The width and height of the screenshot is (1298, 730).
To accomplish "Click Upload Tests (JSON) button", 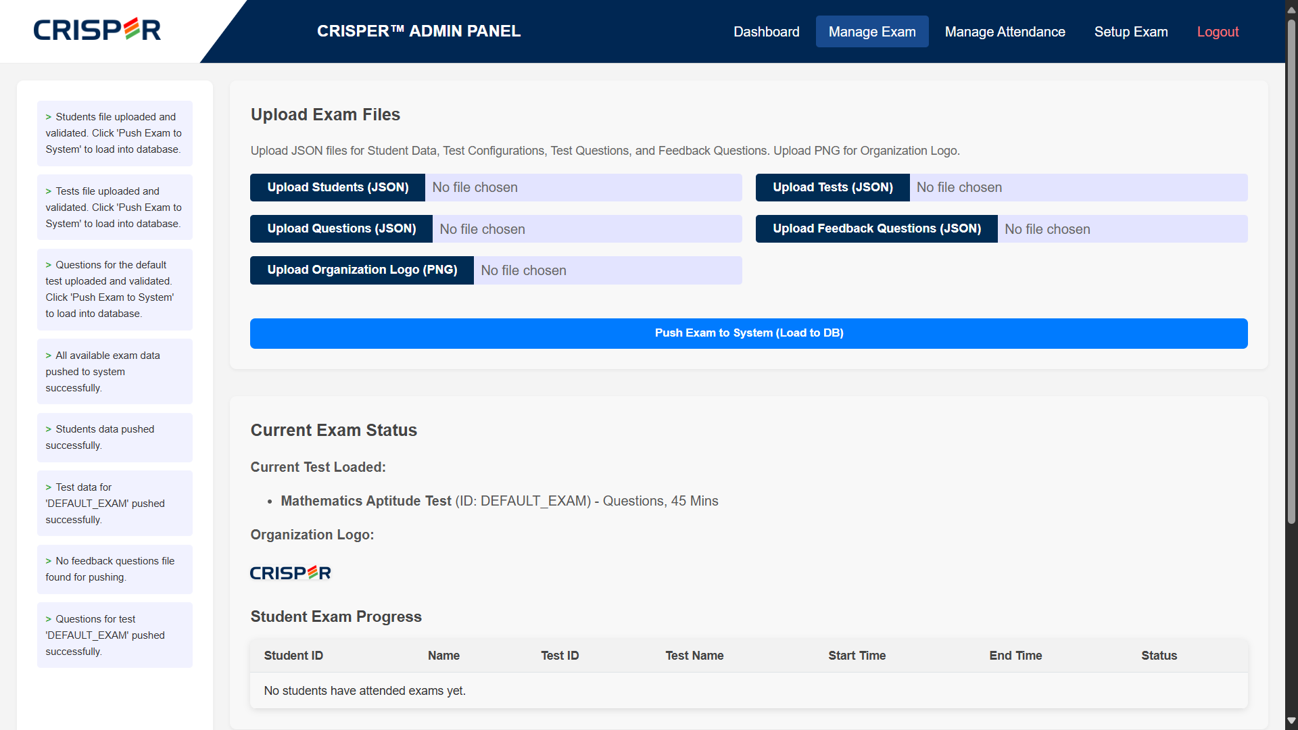I will [x=832, y=187].
